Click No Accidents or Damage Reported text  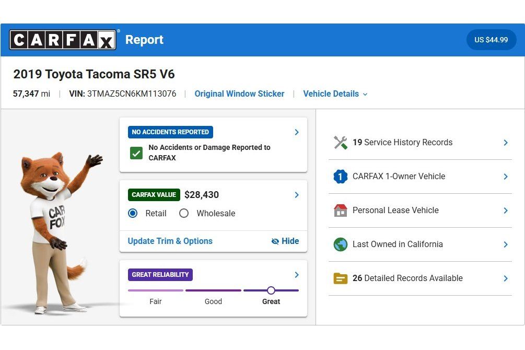[209, 153]
